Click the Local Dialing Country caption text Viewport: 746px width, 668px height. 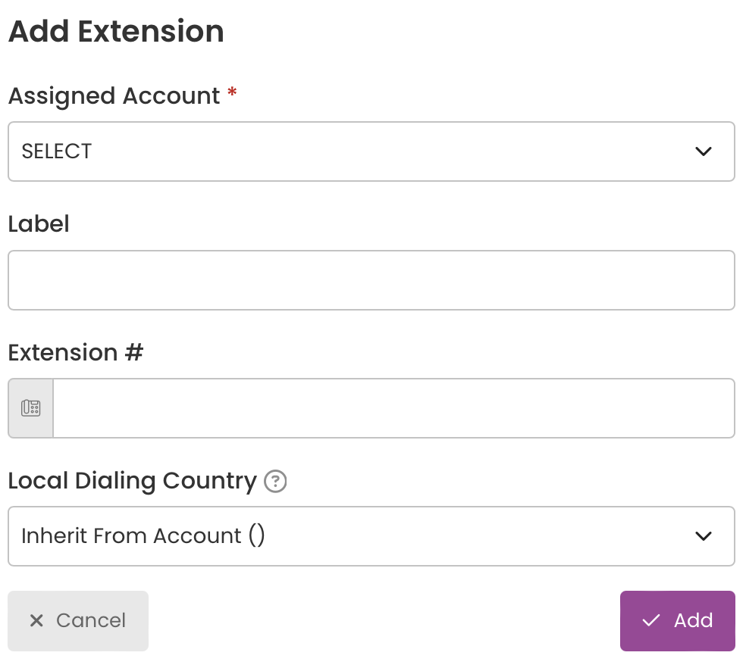point(132,481)
